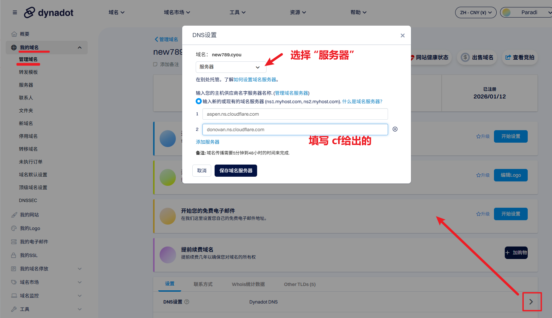
Task: Open the hamburger menu icon
Action: pyautogui.click(x=15, y=12)
